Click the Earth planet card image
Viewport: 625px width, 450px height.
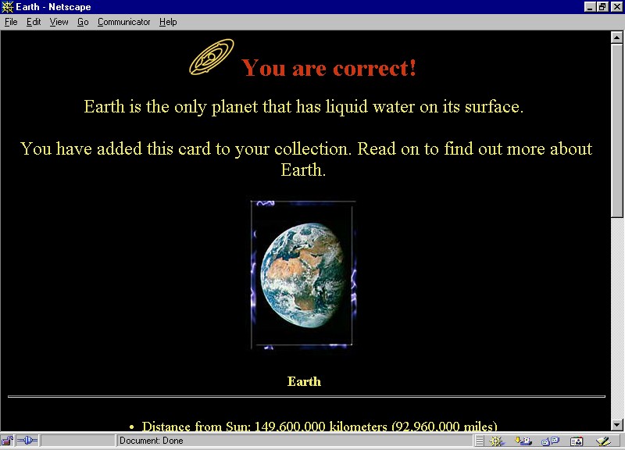click(x=302, y=273)
